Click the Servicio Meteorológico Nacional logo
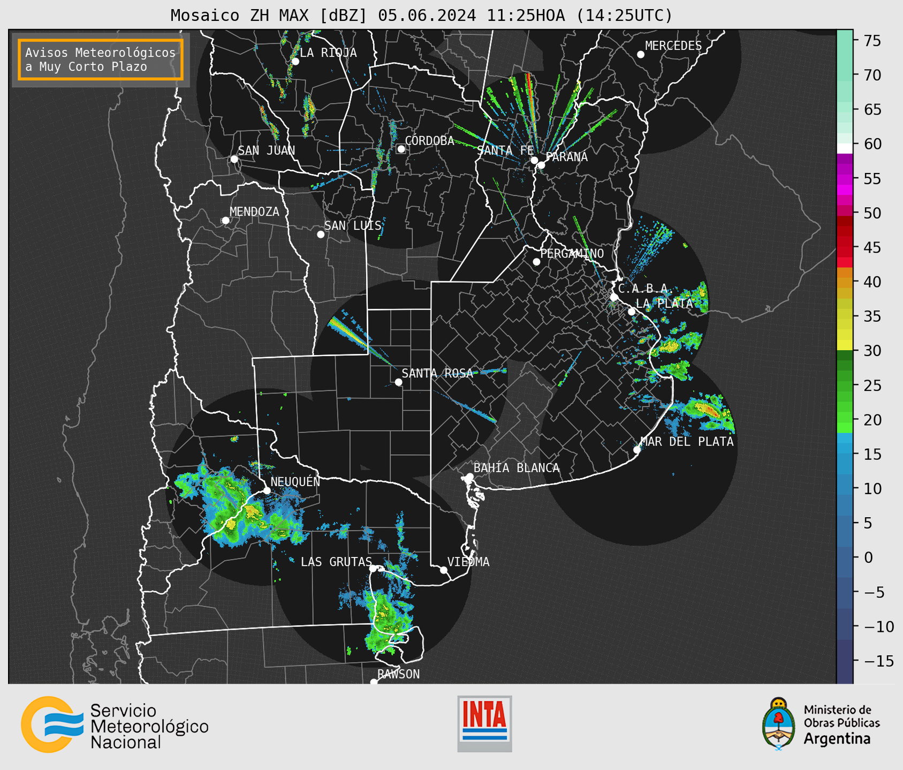903x770 pixels. (x=115, y=724)
